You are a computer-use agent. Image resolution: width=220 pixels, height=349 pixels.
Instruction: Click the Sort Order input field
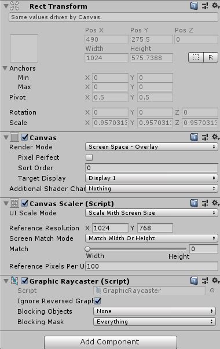coord(152,168)
